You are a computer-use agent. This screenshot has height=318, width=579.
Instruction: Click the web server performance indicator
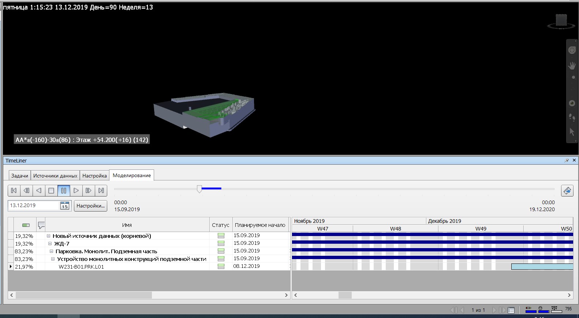[x=556, y=310]
